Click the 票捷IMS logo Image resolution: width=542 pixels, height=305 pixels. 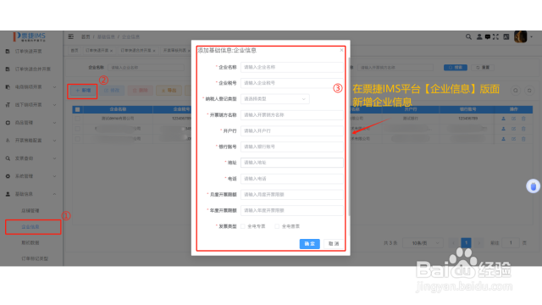(x=30, y=36)
